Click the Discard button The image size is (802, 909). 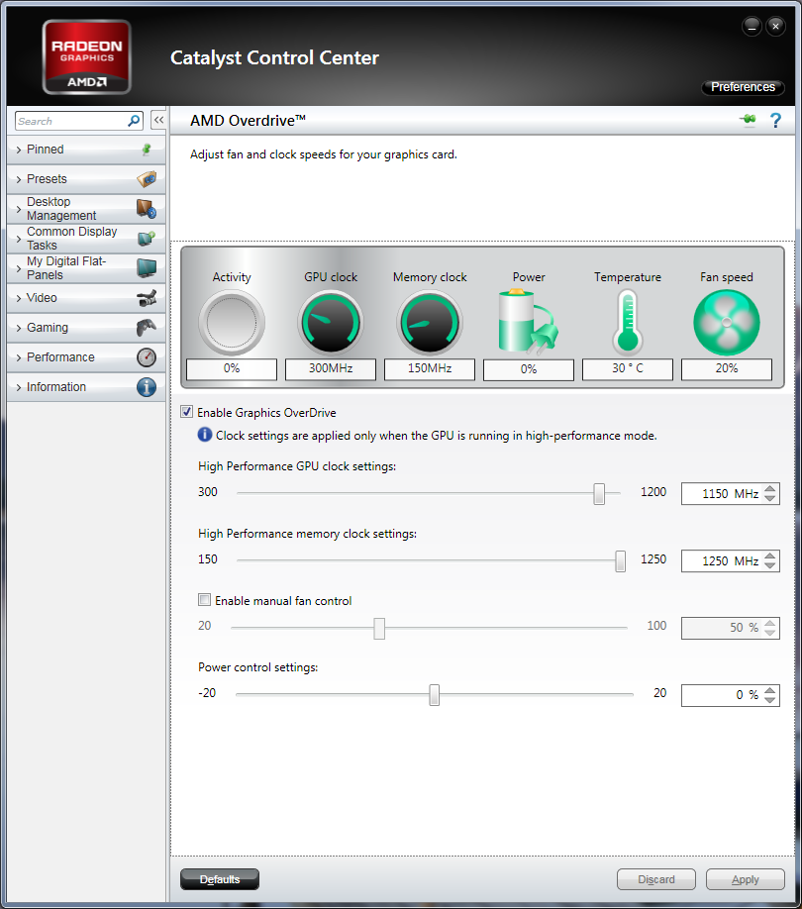coord(656,879)
